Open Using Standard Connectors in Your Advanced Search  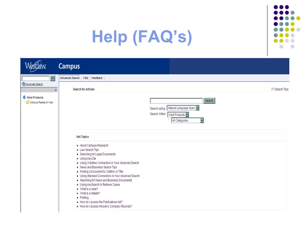pyautogui.click(x=110, y=176)
